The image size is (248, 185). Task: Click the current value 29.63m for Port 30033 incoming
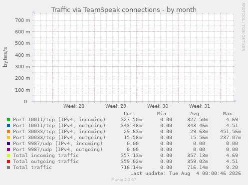point(133,132)
